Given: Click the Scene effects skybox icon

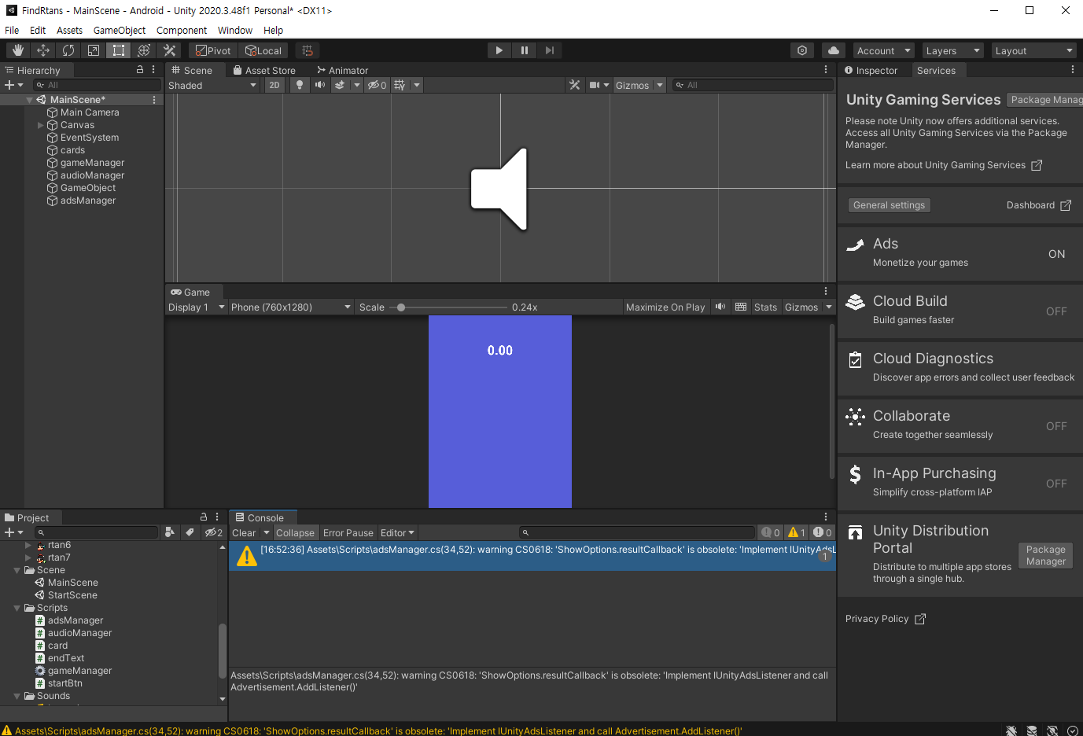Looking at the screenshot, I should point(340,85).
